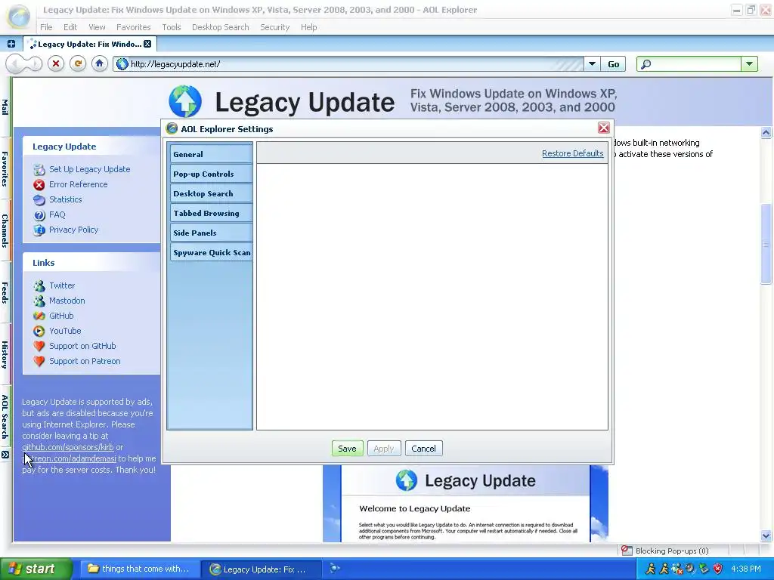Click the red shield tray icon
This screenshot has height=580, width=774.
[x=717, y=569]
